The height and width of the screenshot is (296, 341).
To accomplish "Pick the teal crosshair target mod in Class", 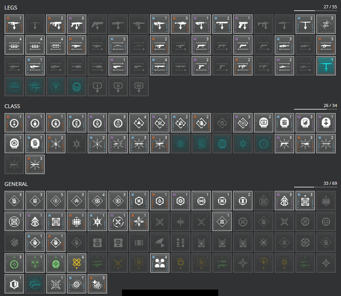I will coord(264,143).
